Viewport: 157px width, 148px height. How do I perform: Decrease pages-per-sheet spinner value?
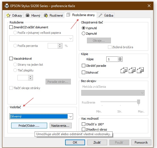point(30,79)
